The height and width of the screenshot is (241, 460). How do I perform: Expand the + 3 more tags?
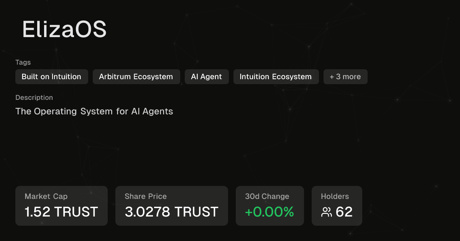(345, 77)
